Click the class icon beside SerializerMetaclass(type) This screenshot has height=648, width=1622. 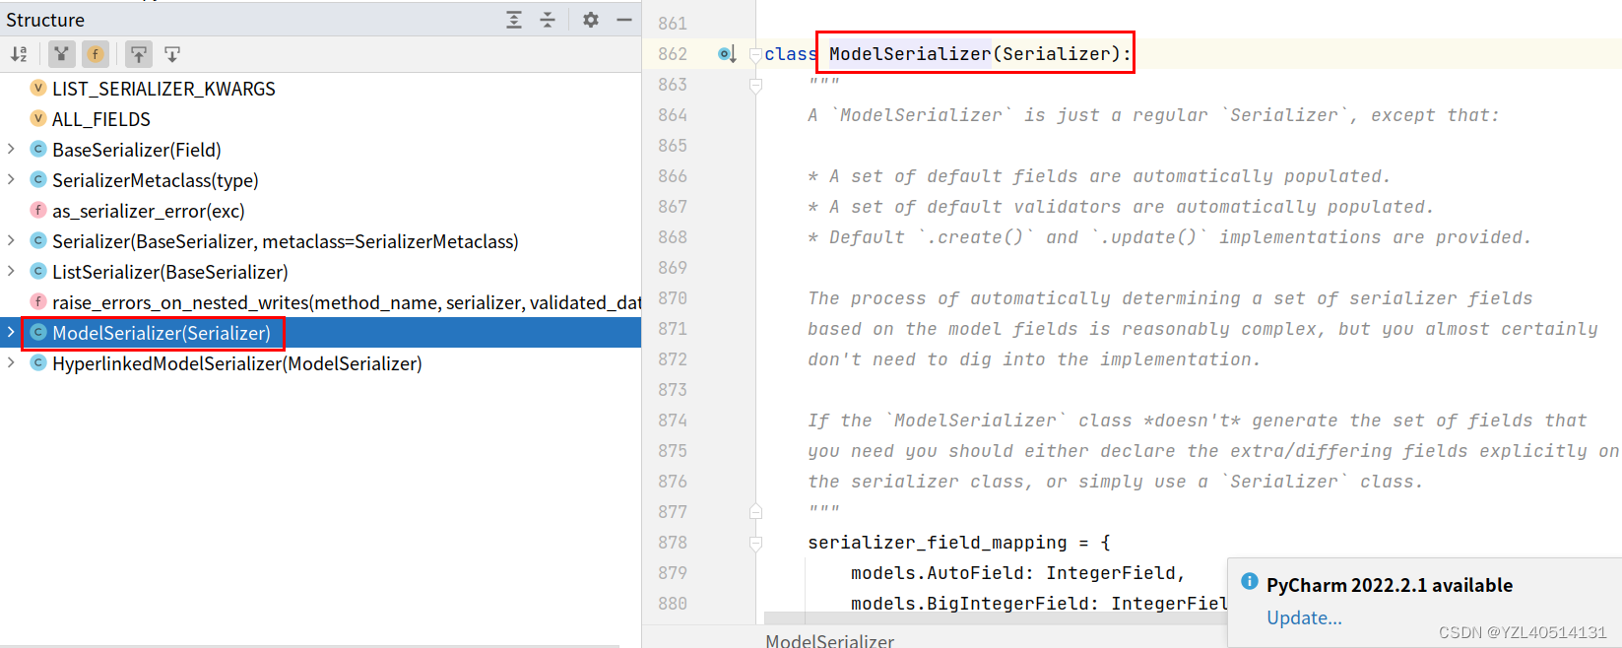click(38, 179)
